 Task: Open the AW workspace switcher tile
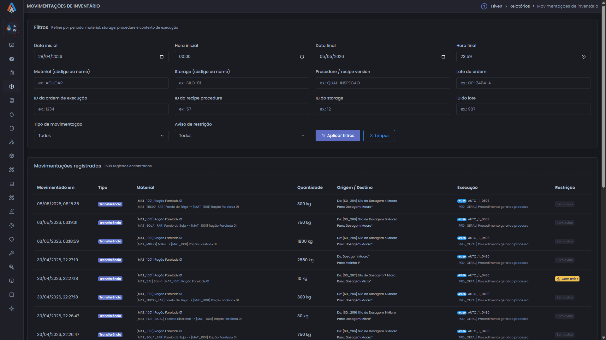coord(12,28)
